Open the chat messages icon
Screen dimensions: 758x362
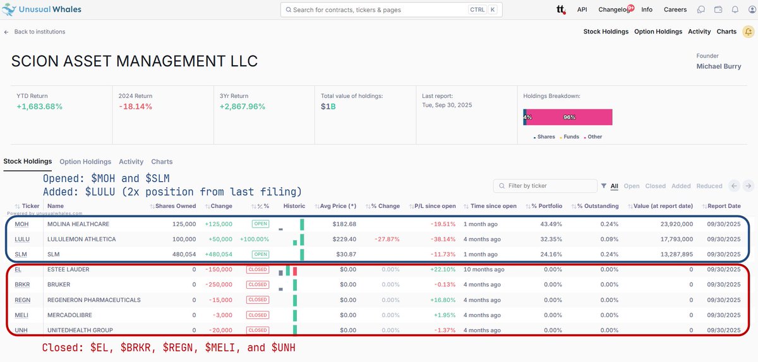coord(701,9)
